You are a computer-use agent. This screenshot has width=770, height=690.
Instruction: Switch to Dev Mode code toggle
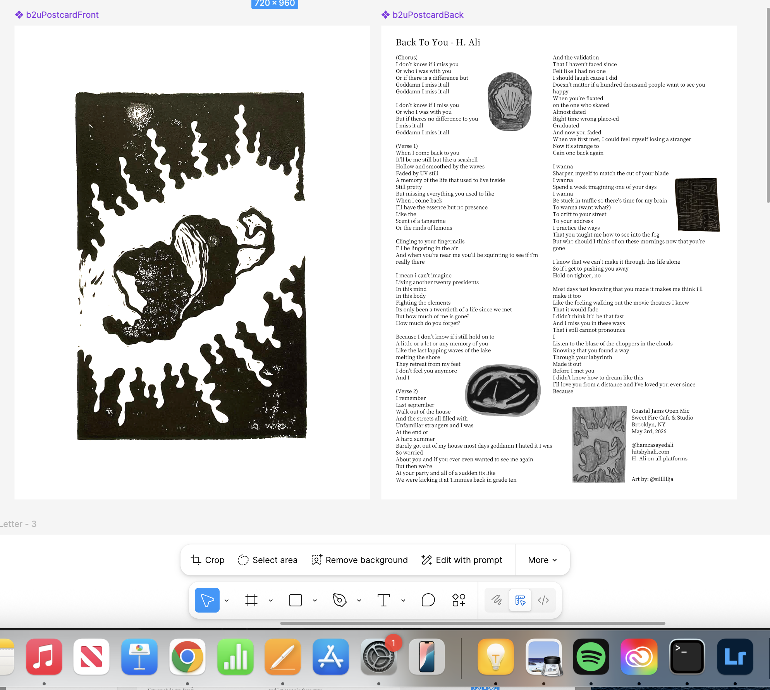pos(543,600)
